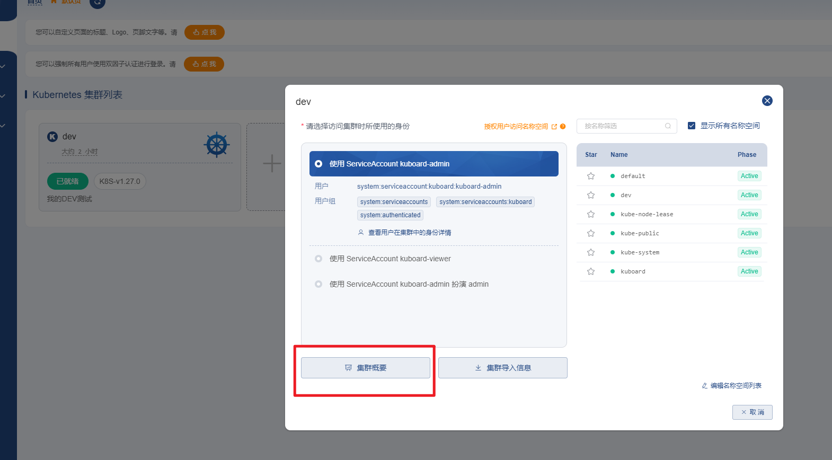Click 已就绪 status badge on dev card
832x460 pixels.
point(67,181)
